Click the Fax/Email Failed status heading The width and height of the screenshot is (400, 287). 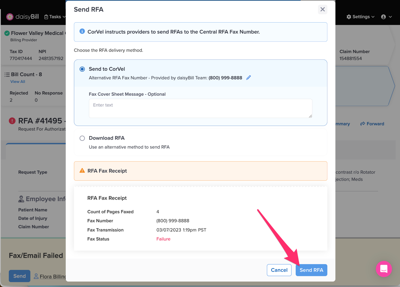coord(36,255)
